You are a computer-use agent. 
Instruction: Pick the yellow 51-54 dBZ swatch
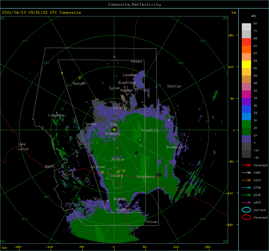point(246,64)
